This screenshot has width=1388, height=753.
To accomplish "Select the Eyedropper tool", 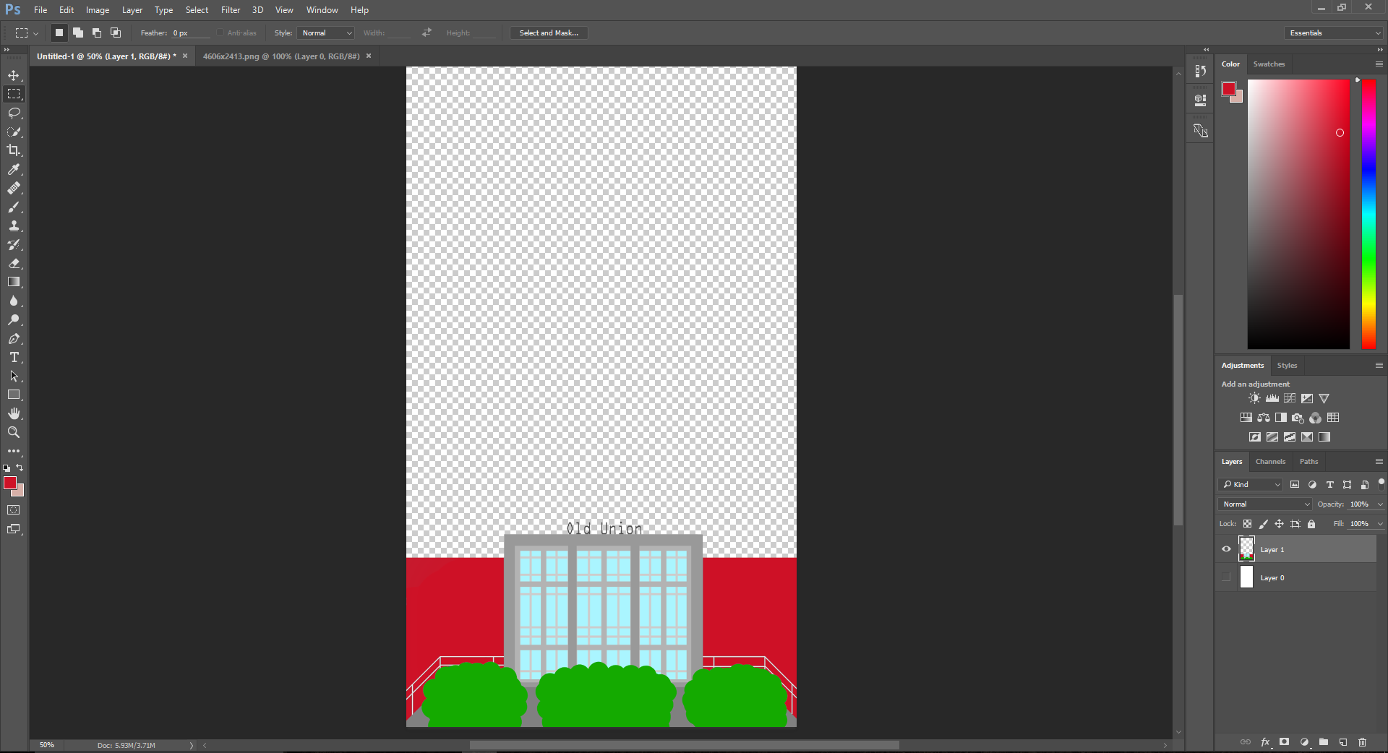I will [14, 169].
